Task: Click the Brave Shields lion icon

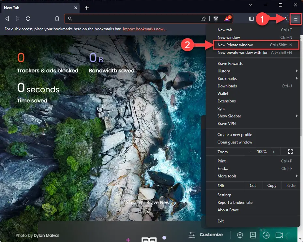Action: (216, 19)
